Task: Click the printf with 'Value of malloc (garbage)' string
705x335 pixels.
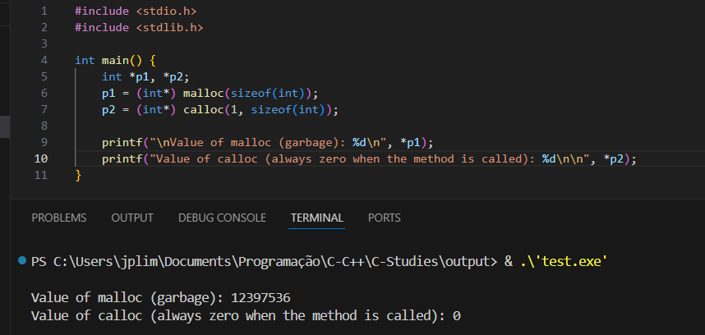Action: 267,143
